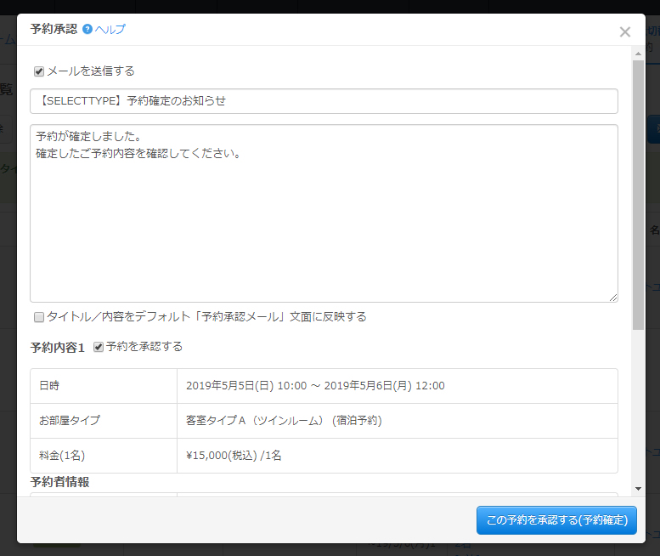660x556 pixels.
Task: Click the blue help question mark icon
Action: pyautogui.click(x=87, y=30)
